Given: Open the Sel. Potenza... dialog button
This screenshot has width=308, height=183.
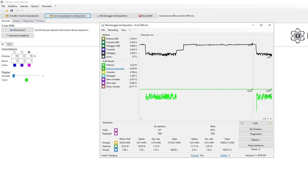Looking at the screenshot, I should click(256, 129).
